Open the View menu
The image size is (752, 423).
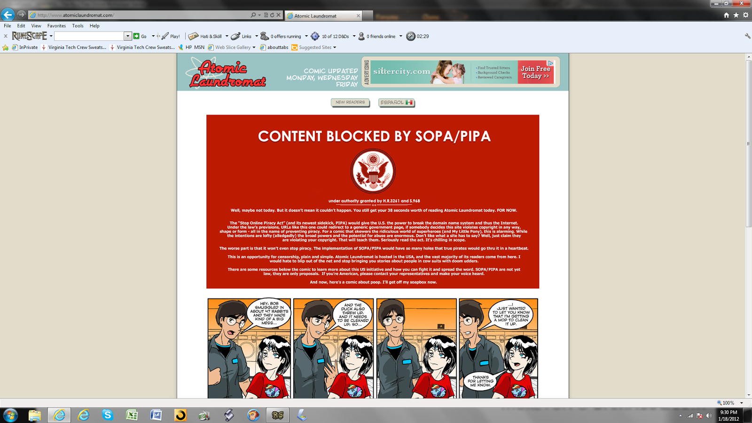36,26
